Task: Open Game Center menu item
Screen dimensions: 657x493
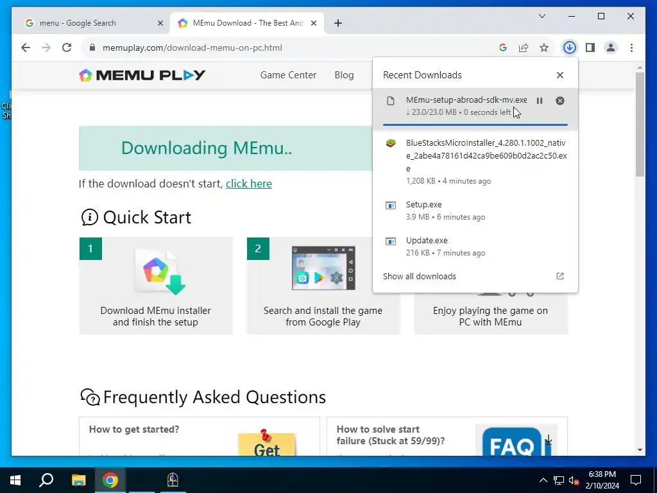Action: tap(288, 75)
